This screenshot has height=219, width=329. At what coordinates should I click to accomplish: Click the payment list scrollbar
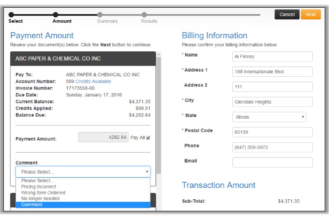coord(159,111)
